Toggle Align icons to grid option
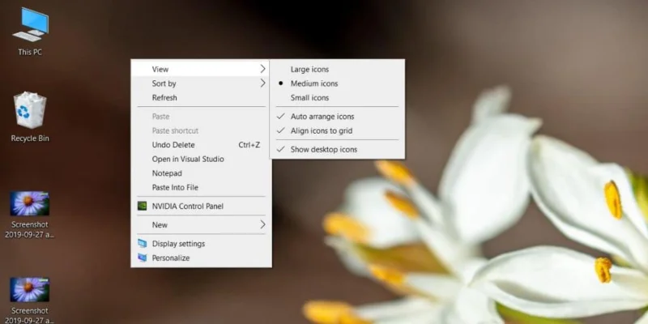This screenshot has height=324, width=648. point(337,130)
